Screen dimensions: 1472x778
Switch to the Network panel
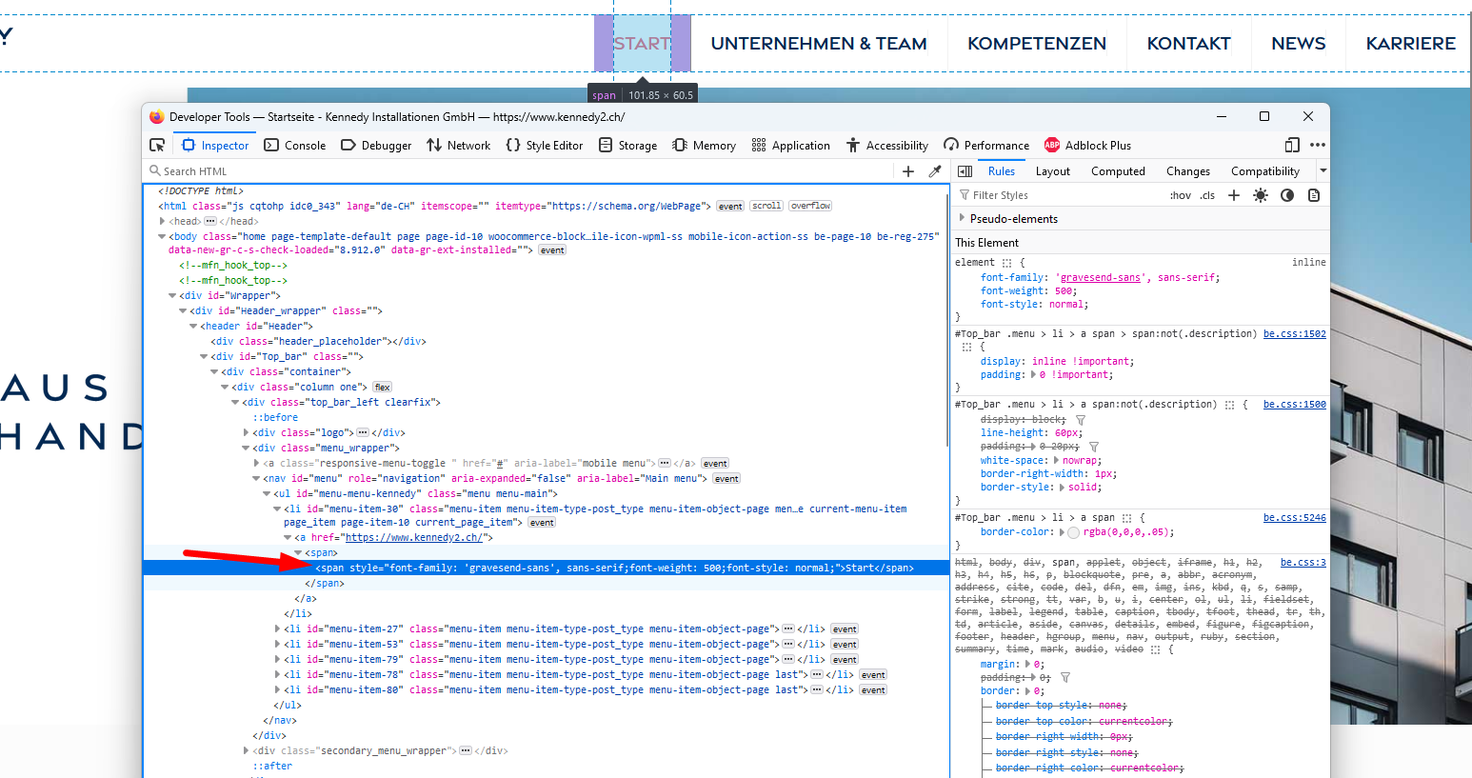[x=459, y=145]
